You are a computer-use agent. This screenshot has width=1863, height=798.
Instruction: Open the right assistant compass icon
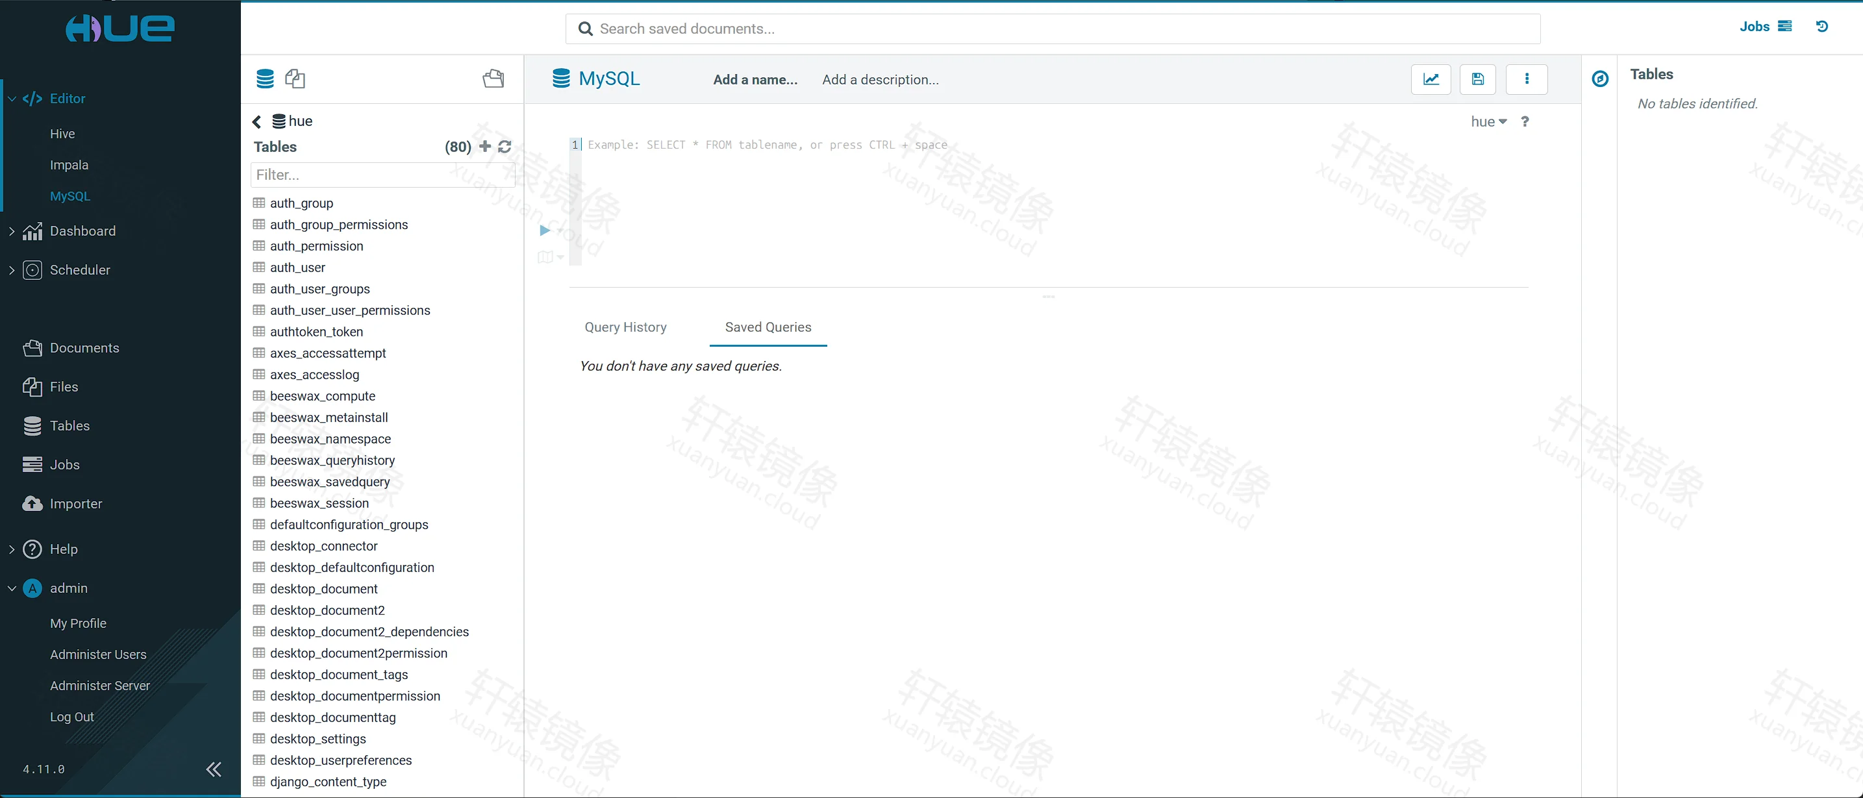point(1600,79)
